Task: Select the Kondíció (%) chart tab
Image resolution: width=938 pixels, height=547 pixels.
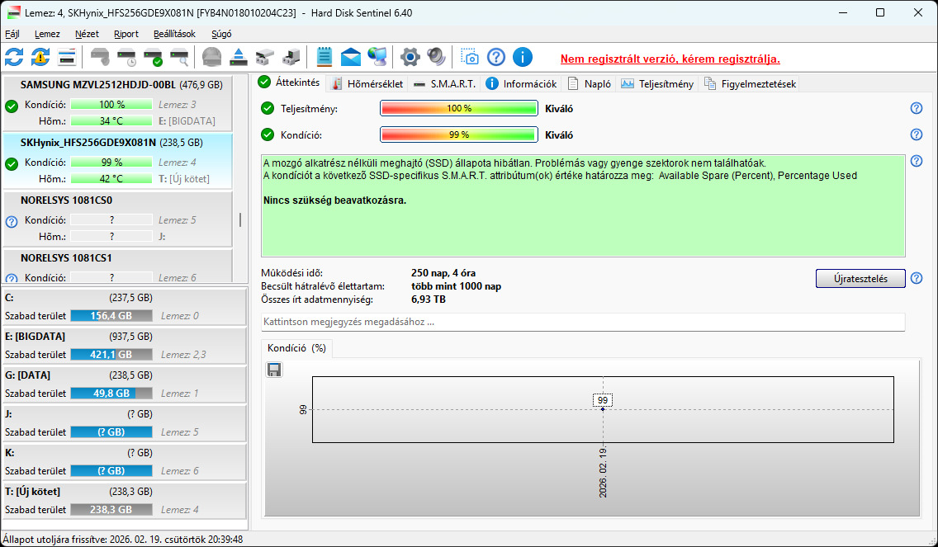Action: [x=296, y=348]
